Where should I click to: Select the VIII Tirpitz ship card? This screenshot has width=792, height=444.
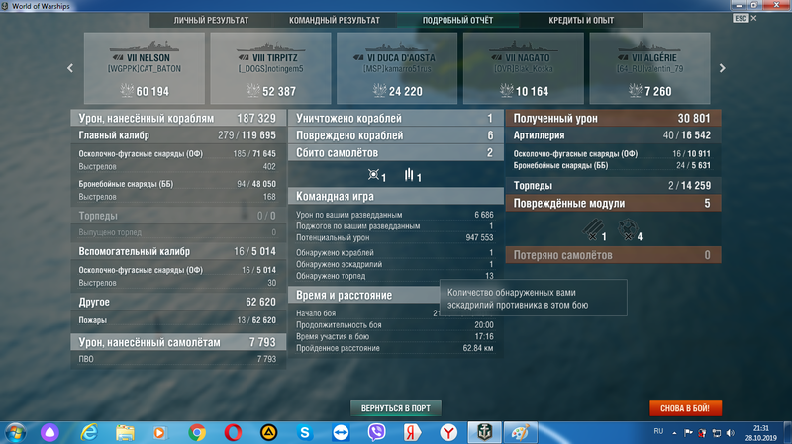point(270,68)
